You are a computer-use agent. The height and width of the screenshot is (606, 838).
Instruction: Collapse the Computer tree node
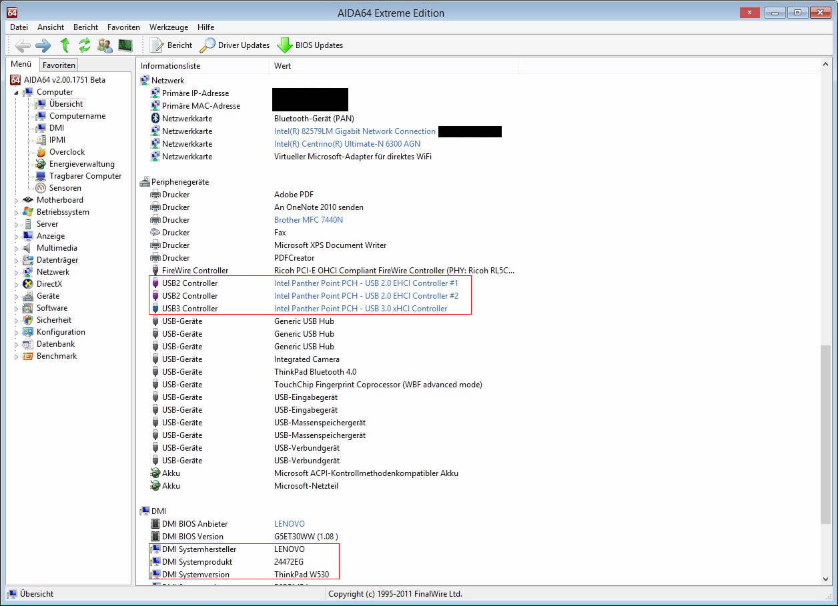pos(16,93)
